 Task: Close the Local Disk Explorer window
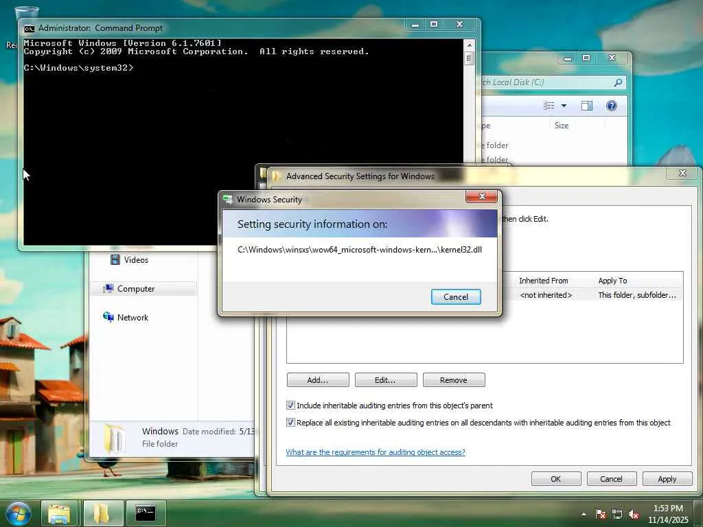[612, 58]
